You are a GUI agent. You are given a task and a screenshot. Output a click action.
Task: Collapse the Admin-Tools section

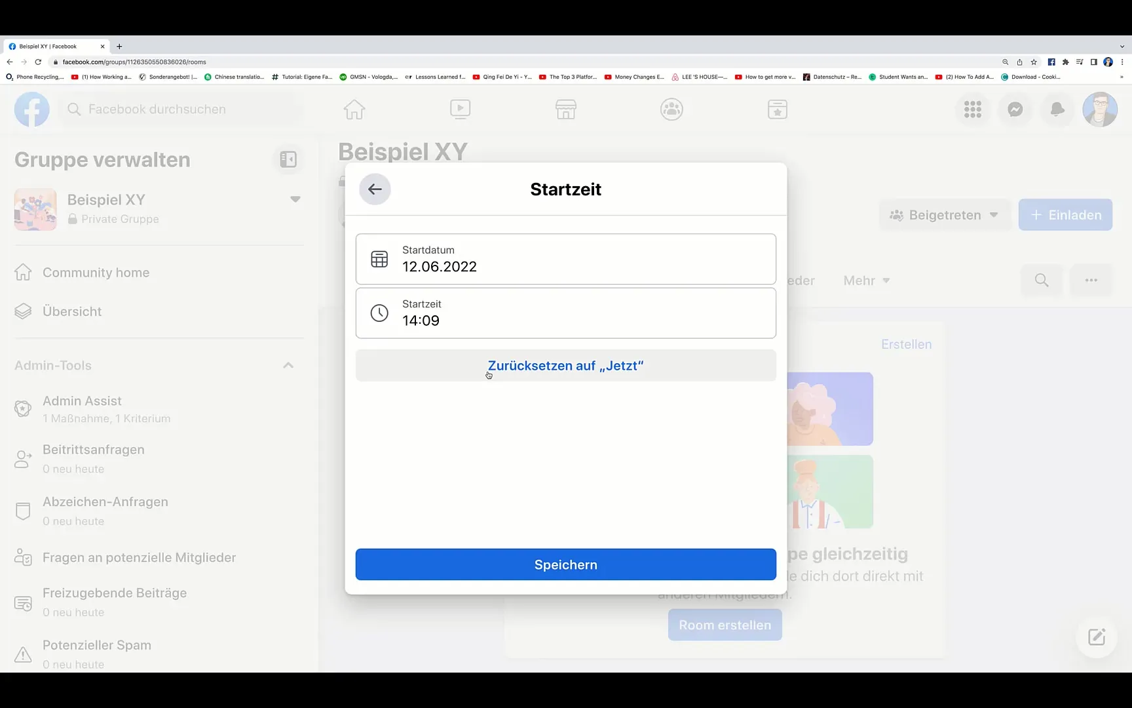[x=288, y=365]
